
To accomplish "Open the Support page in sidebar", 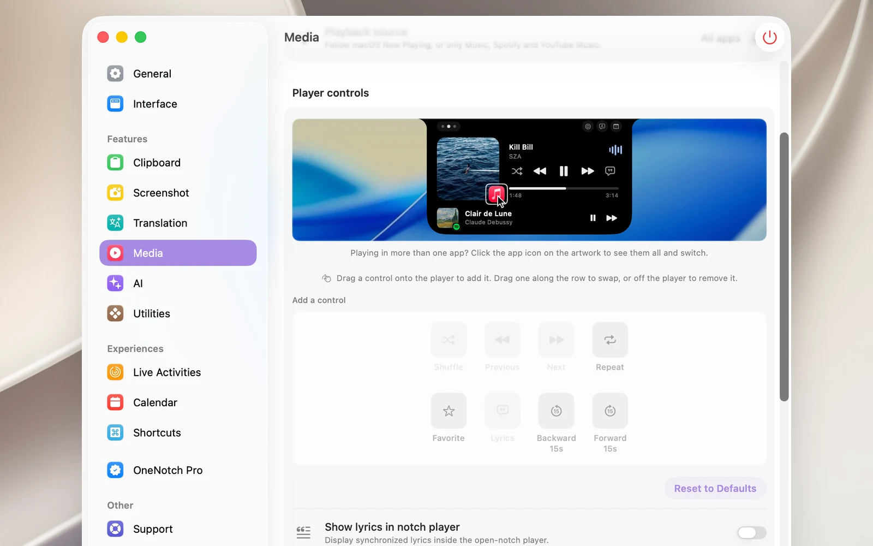I will pos(178,529).
